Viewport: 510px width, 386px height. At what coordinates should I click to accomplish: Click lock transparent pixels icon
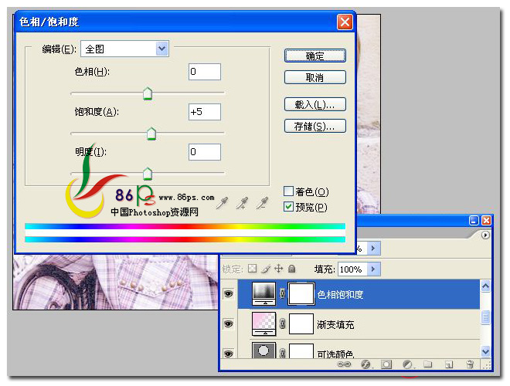[253, 269]
